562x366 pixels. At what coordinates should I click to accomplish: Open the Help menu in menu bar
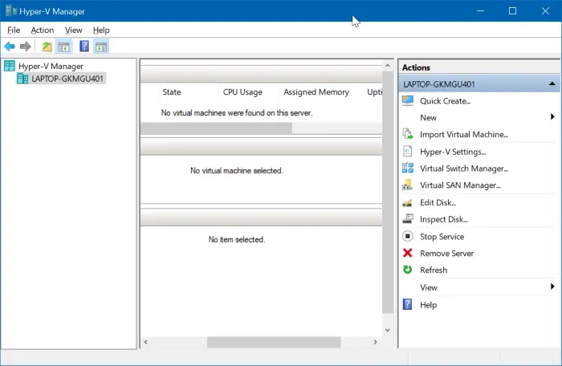click(x=101, y=31)
